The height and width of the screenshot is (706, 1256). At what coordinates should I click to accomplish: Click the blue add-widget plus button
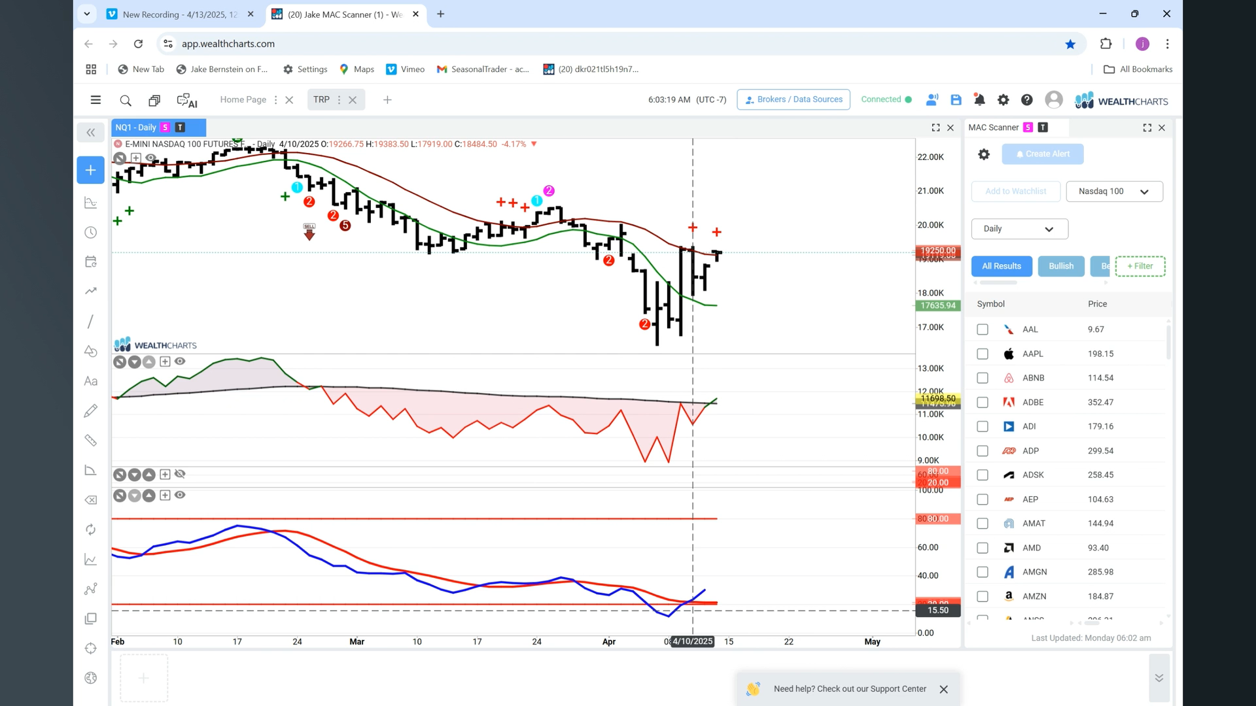[x=90, y=170]
